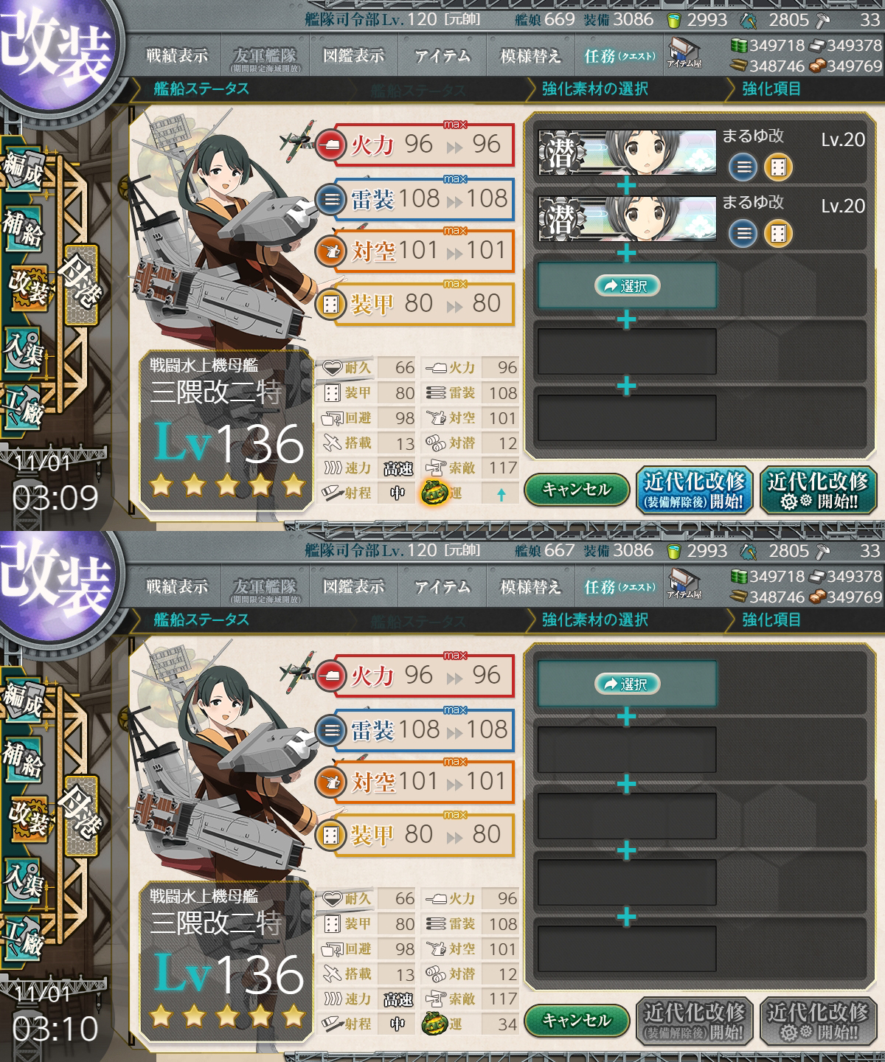Screen dimensions: 885x1062
Task: Open 図鑑表示 encyclopedia tab in top screen
Action: [354, 56]
